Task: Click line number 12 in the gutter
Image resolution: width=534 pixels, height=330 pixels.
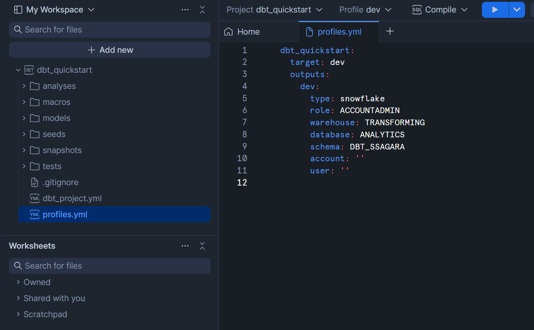Action: (x=242, y=183)
